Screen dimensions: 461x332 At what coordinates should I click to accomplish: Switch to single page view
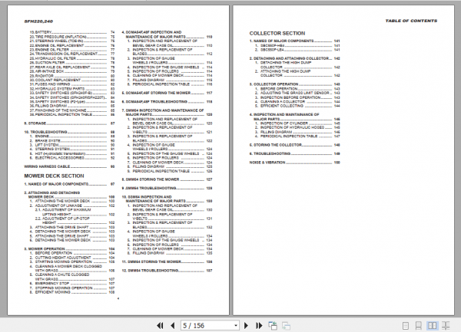tap(406, 326)
